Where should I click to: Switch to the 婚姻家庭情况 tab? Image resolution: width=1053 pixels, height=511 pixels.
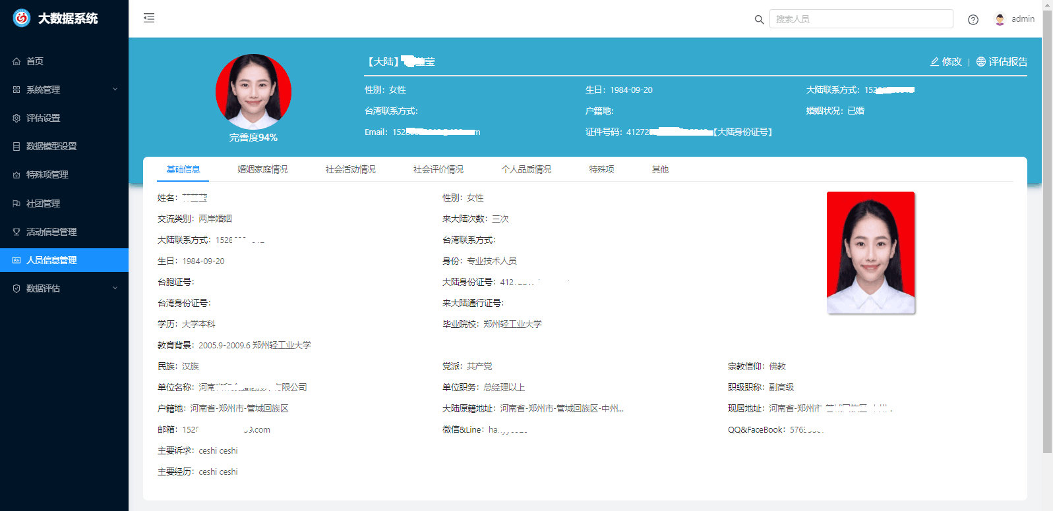click(262, 169)
